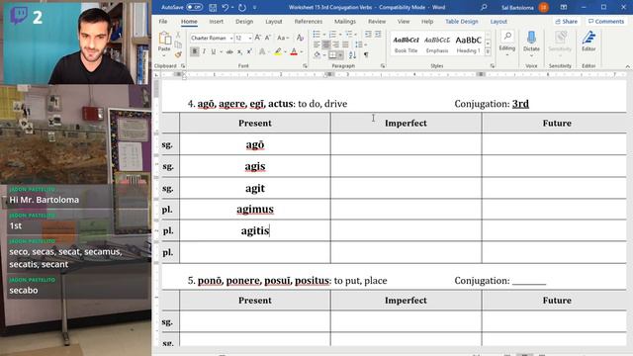Click the Dictate microphone icon

point(531,38)
